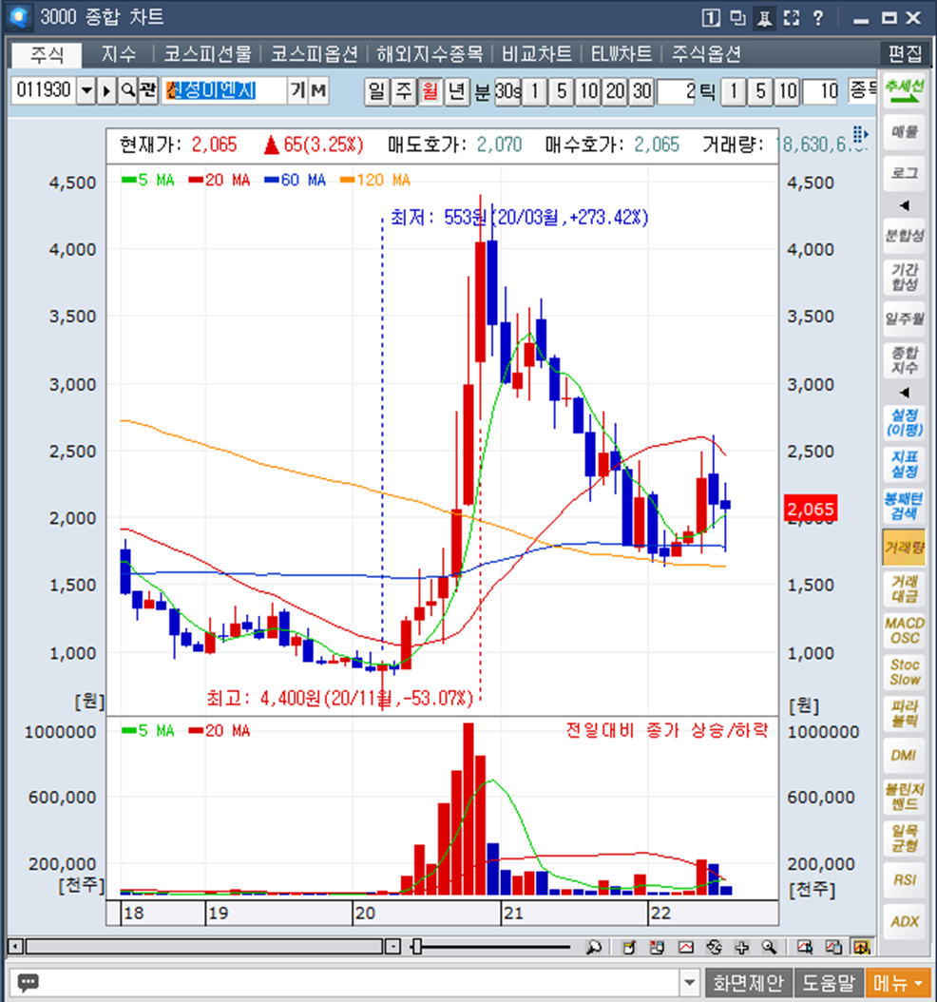The image size is (937, 1002).
Task: Select the 일 daily period toggle
Action: tap(377, 91)
